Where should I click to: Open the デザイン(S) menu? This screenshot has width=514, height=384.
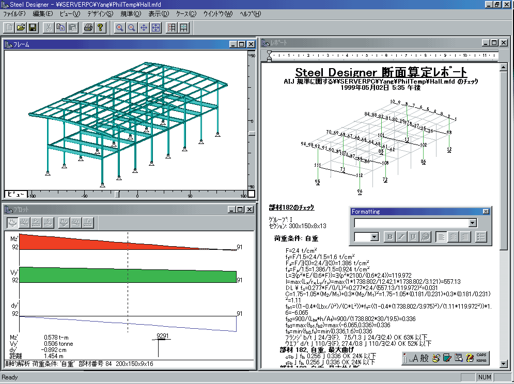click(x=100, y=14)
